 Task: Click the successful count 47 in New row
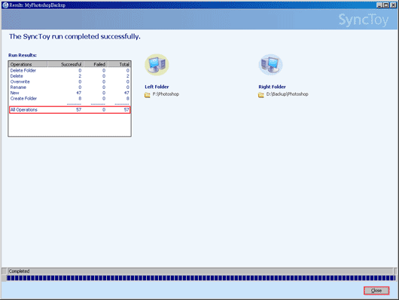pyautogui.click(x=79, y=93)
